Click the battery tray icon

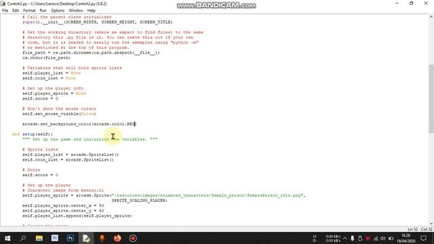(391, 238)
